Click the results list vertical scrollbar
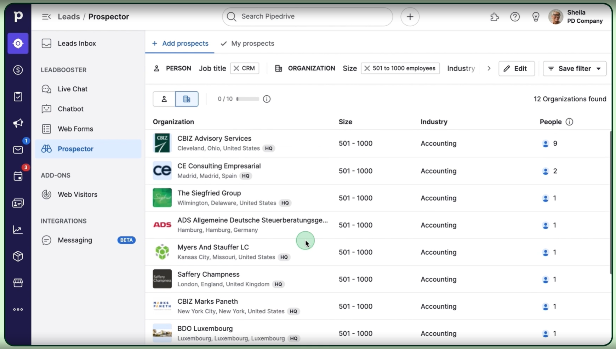 click(x=611, y=202)
